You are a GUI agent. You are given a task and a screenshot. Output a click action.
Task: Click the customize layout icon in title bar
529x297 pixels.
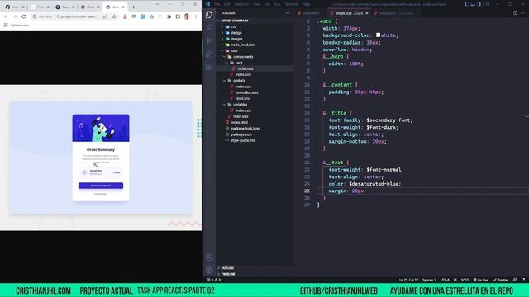tap(487, 4)
